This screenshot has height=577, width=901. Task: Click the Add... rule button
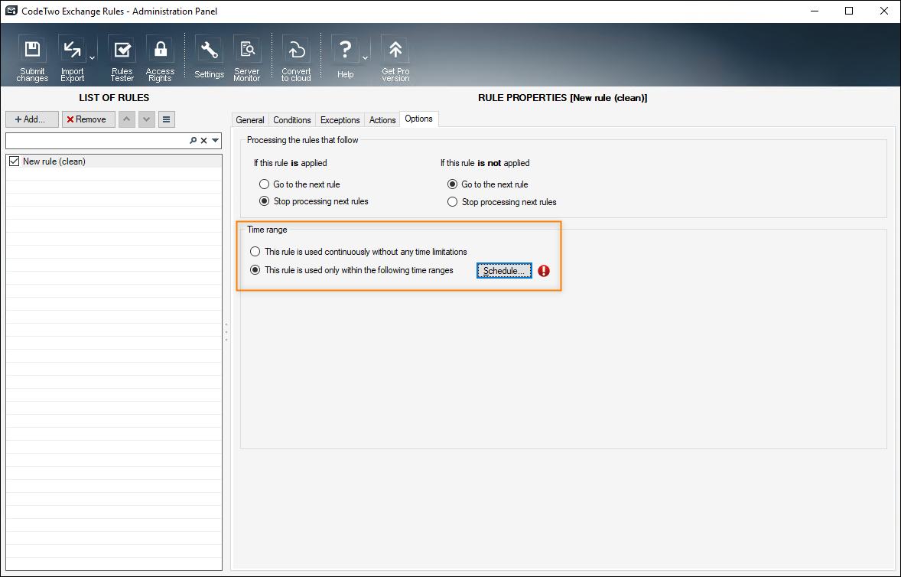point(32,119)
